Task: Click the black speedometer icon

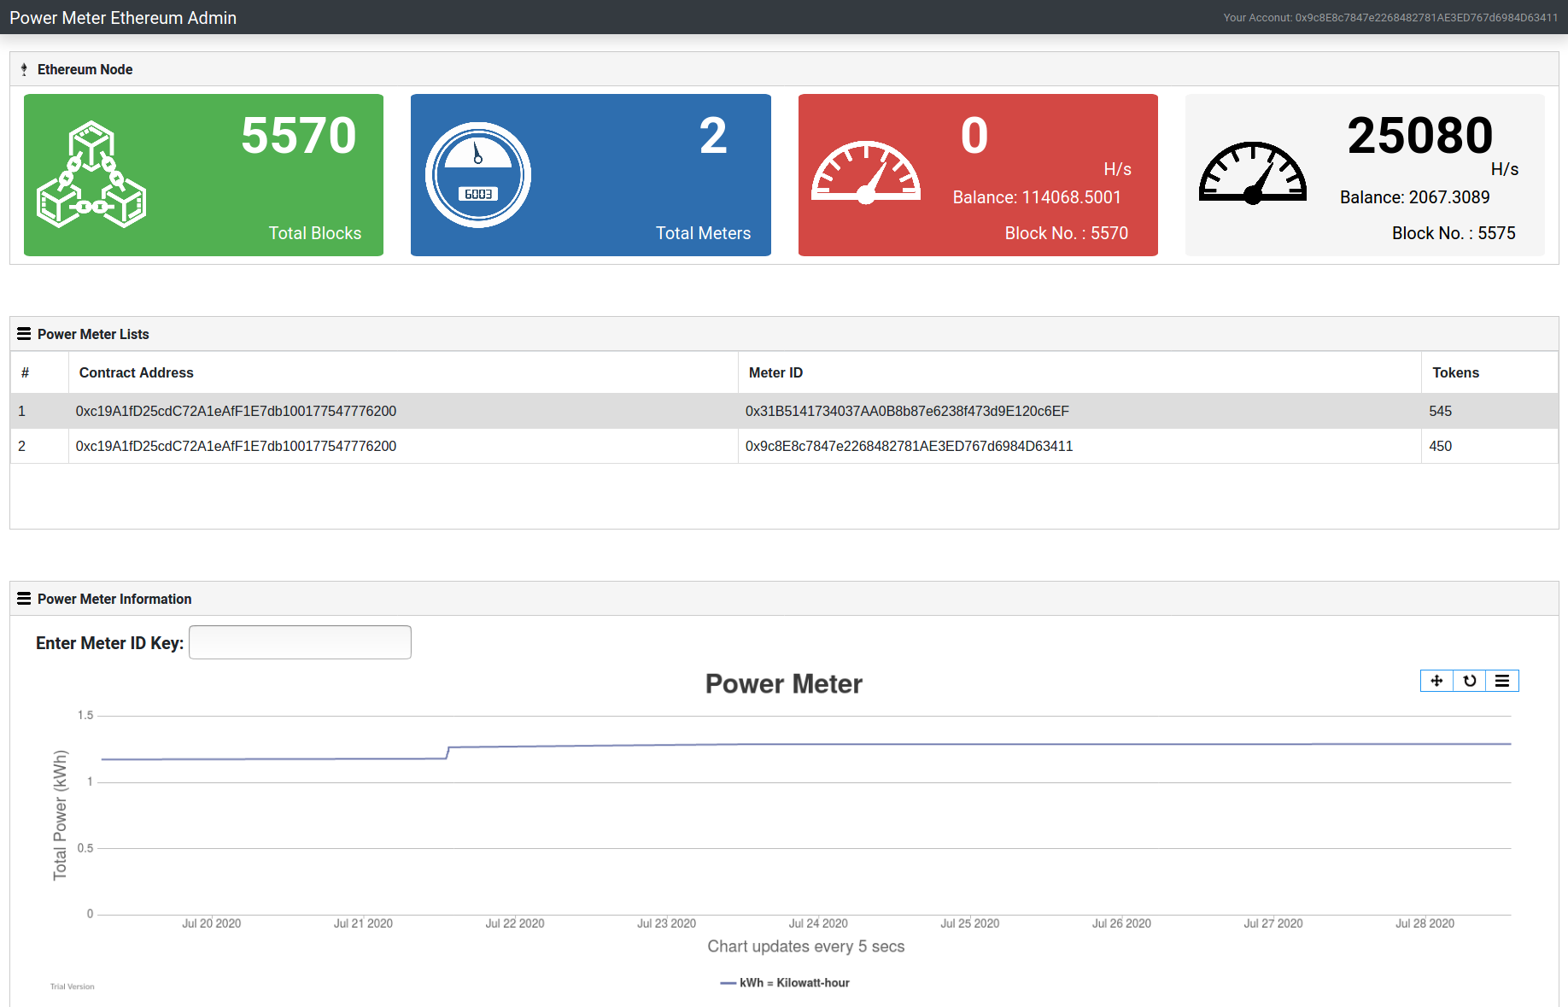Action: click(1252, 173)
